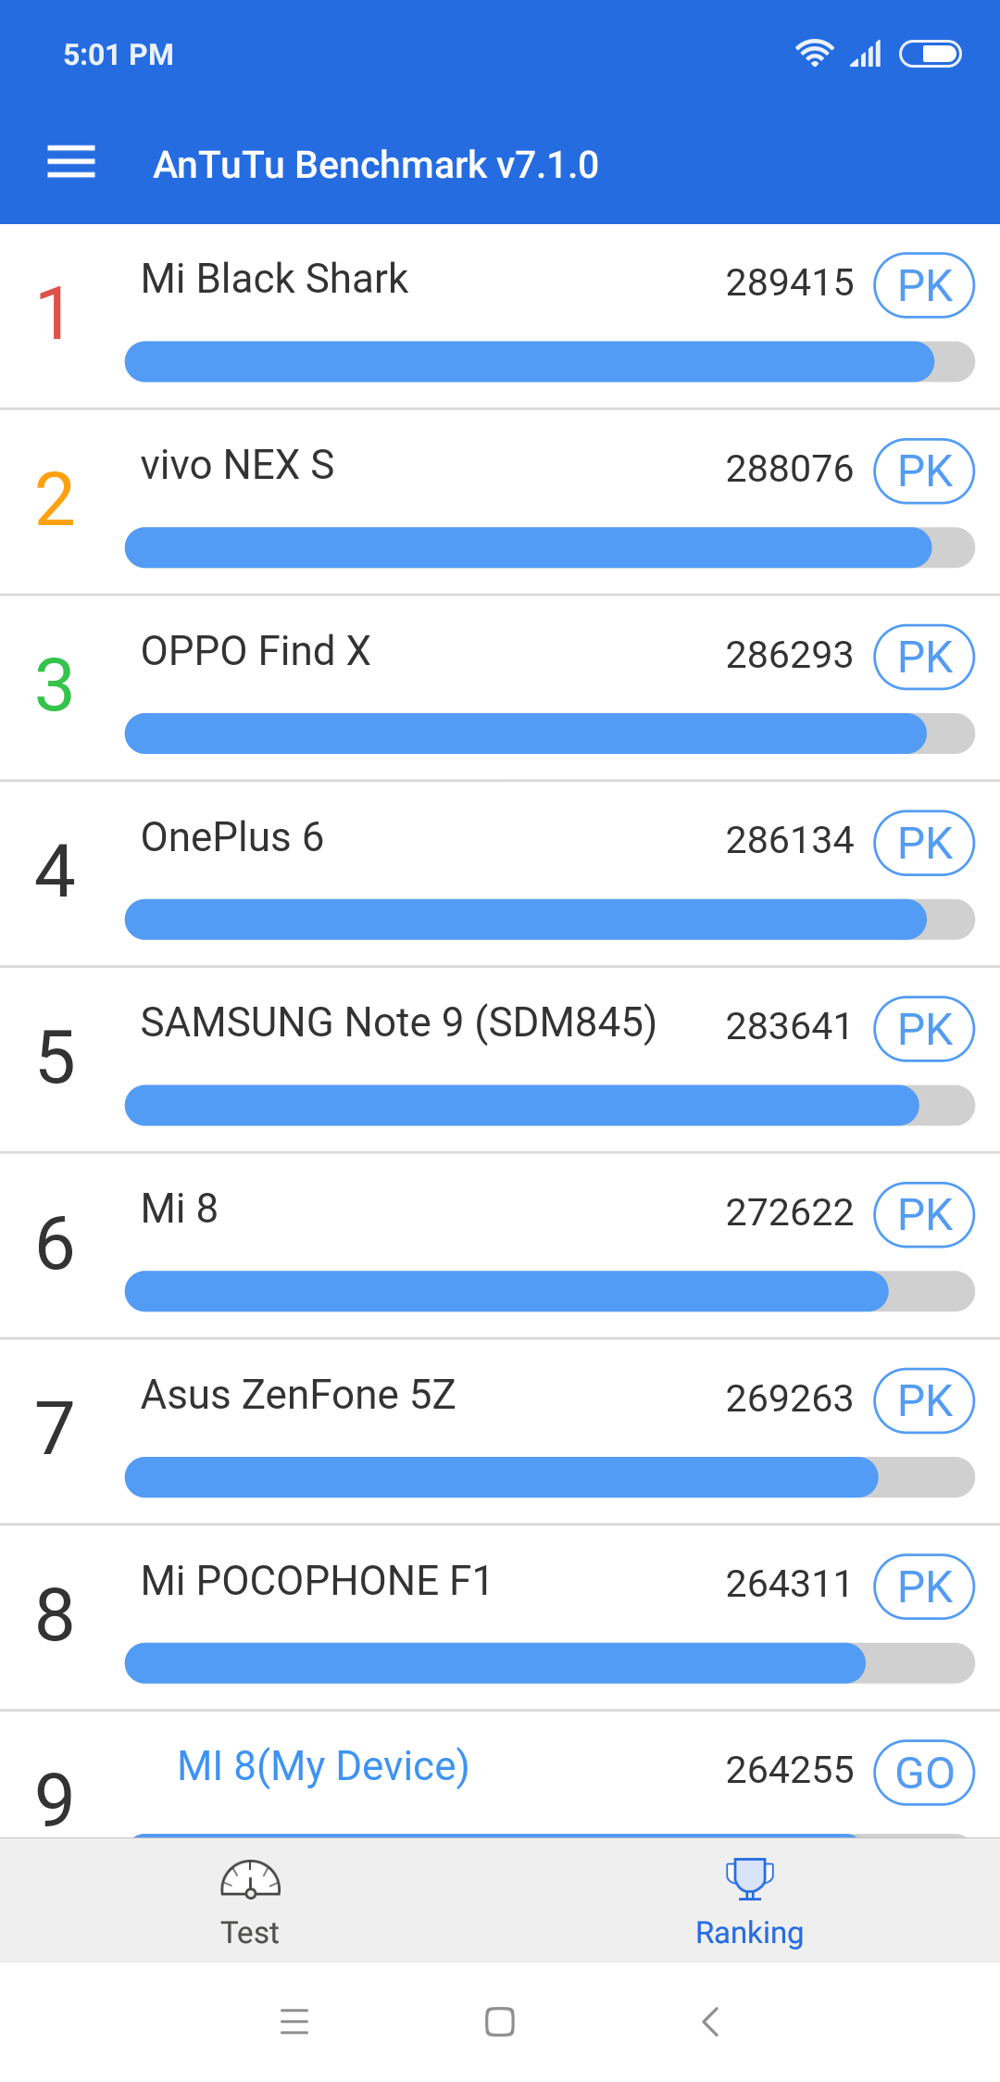The height and width of the screenshot is (2082, 1000).
Task: Tap PK for SAMSUNG Note 9 (SDM845)
Action: [924, 1029]
